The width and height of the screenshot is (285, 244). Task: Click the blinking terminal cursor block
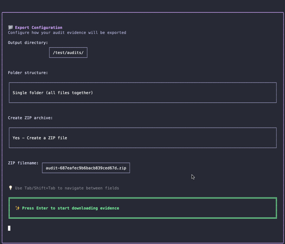pyautogui.click(x=9, y=228)
